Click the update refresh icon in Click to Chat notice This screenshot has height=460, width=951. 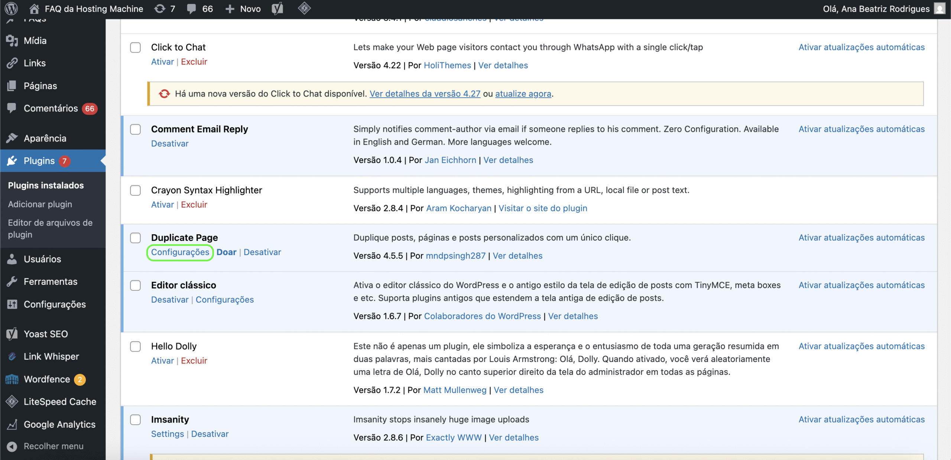tap(164, 94)
